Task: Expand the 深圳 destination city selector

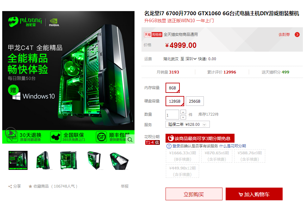Action: click(191, 59)
